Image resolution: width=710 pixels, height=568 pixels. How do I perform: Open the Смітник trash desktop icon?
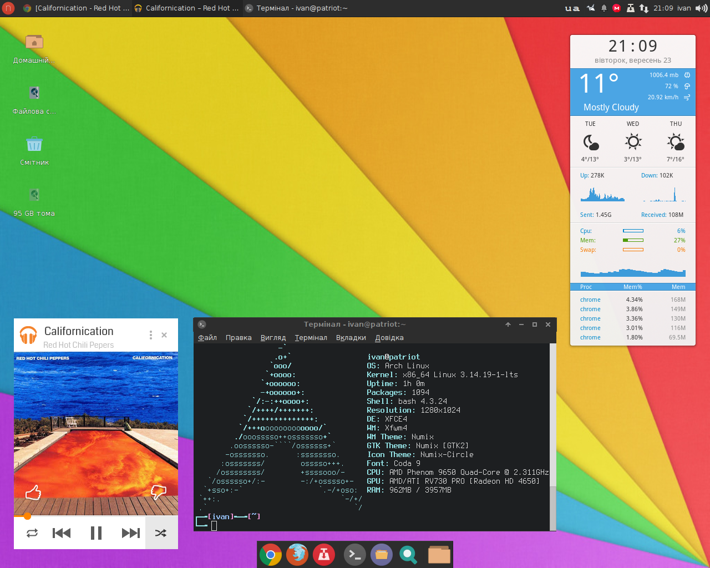click(x=34, y=144)
